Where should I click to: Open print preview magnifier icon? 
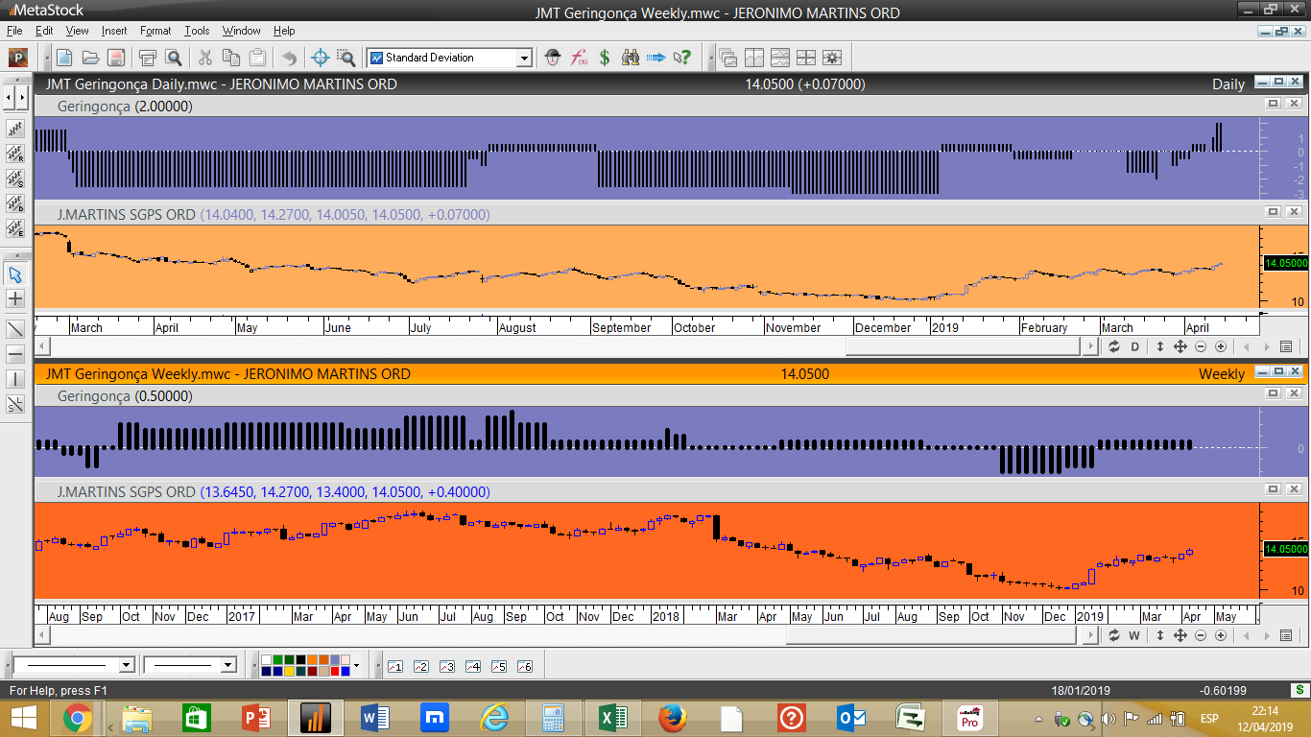173,58
